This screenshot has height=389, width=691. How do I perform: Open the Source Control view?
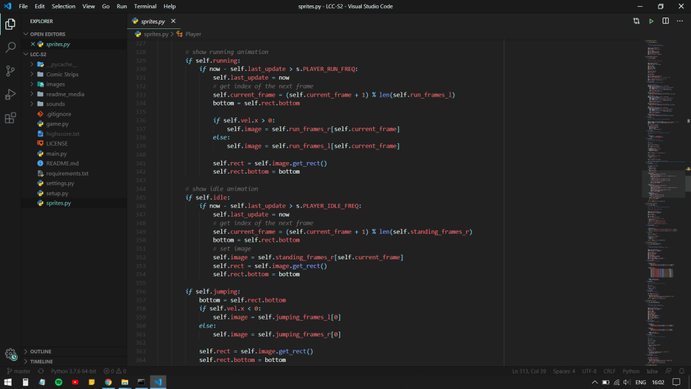[x=10, y=71]
